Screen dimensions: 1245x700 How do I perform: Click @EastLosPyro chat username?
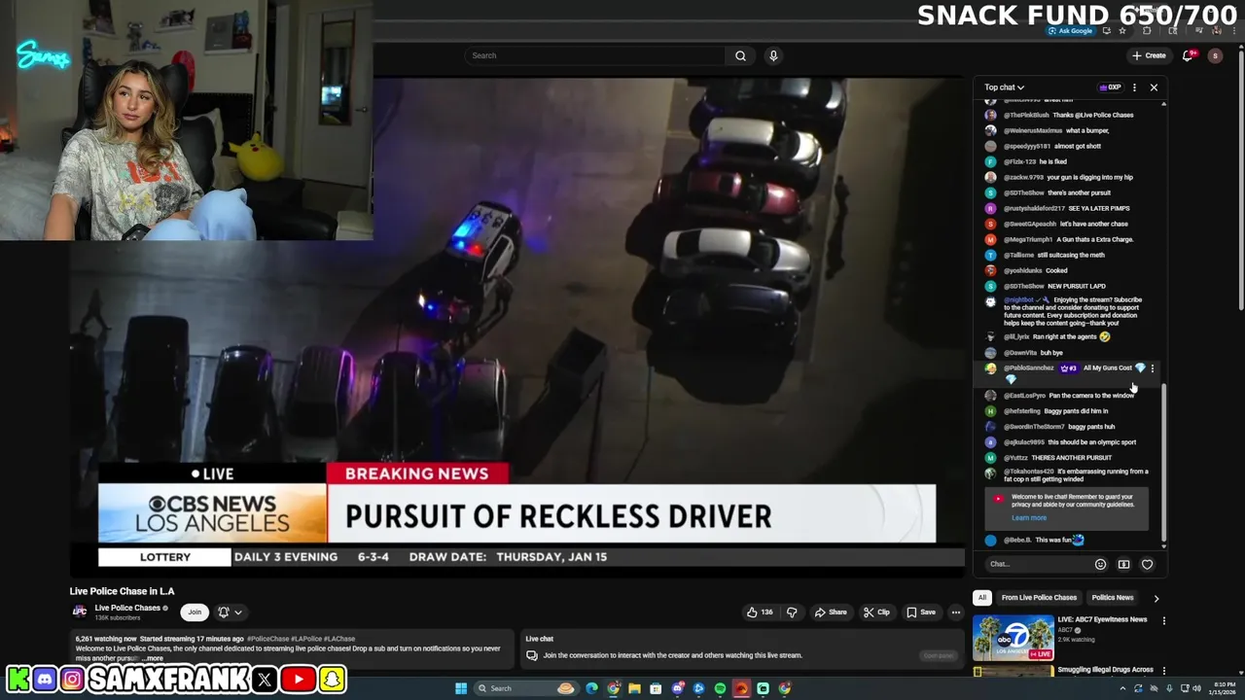(x=1024, y=396)
